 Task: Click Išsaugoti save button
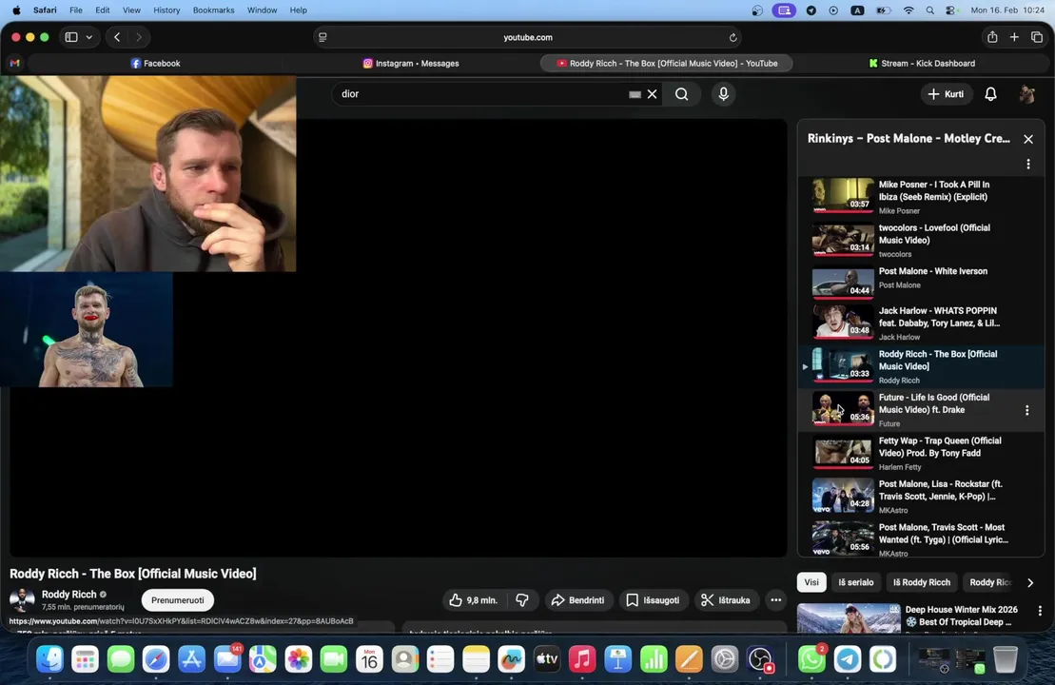coord(653,600)
